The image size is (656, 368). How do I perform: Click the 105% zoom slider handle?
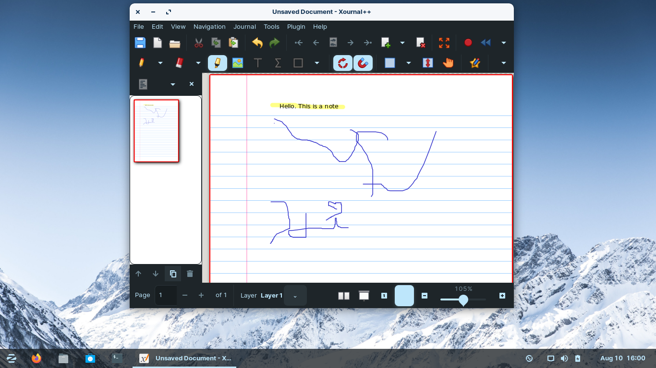[463, 300]
